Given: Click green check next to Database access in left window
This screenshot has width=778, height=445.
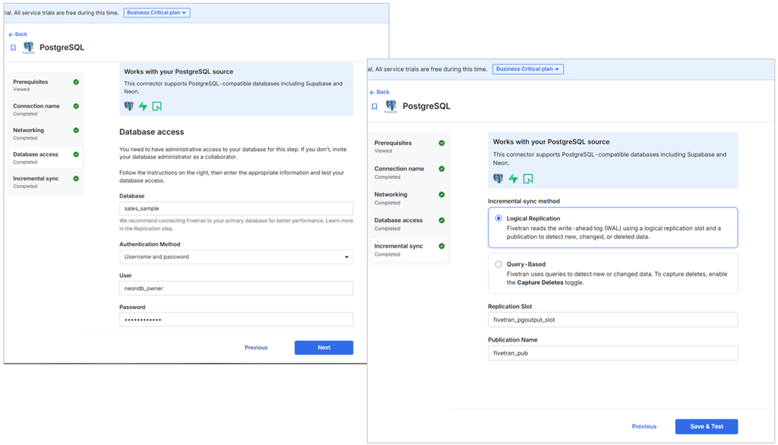Looking at the screenshot, I should coord(76,154).
